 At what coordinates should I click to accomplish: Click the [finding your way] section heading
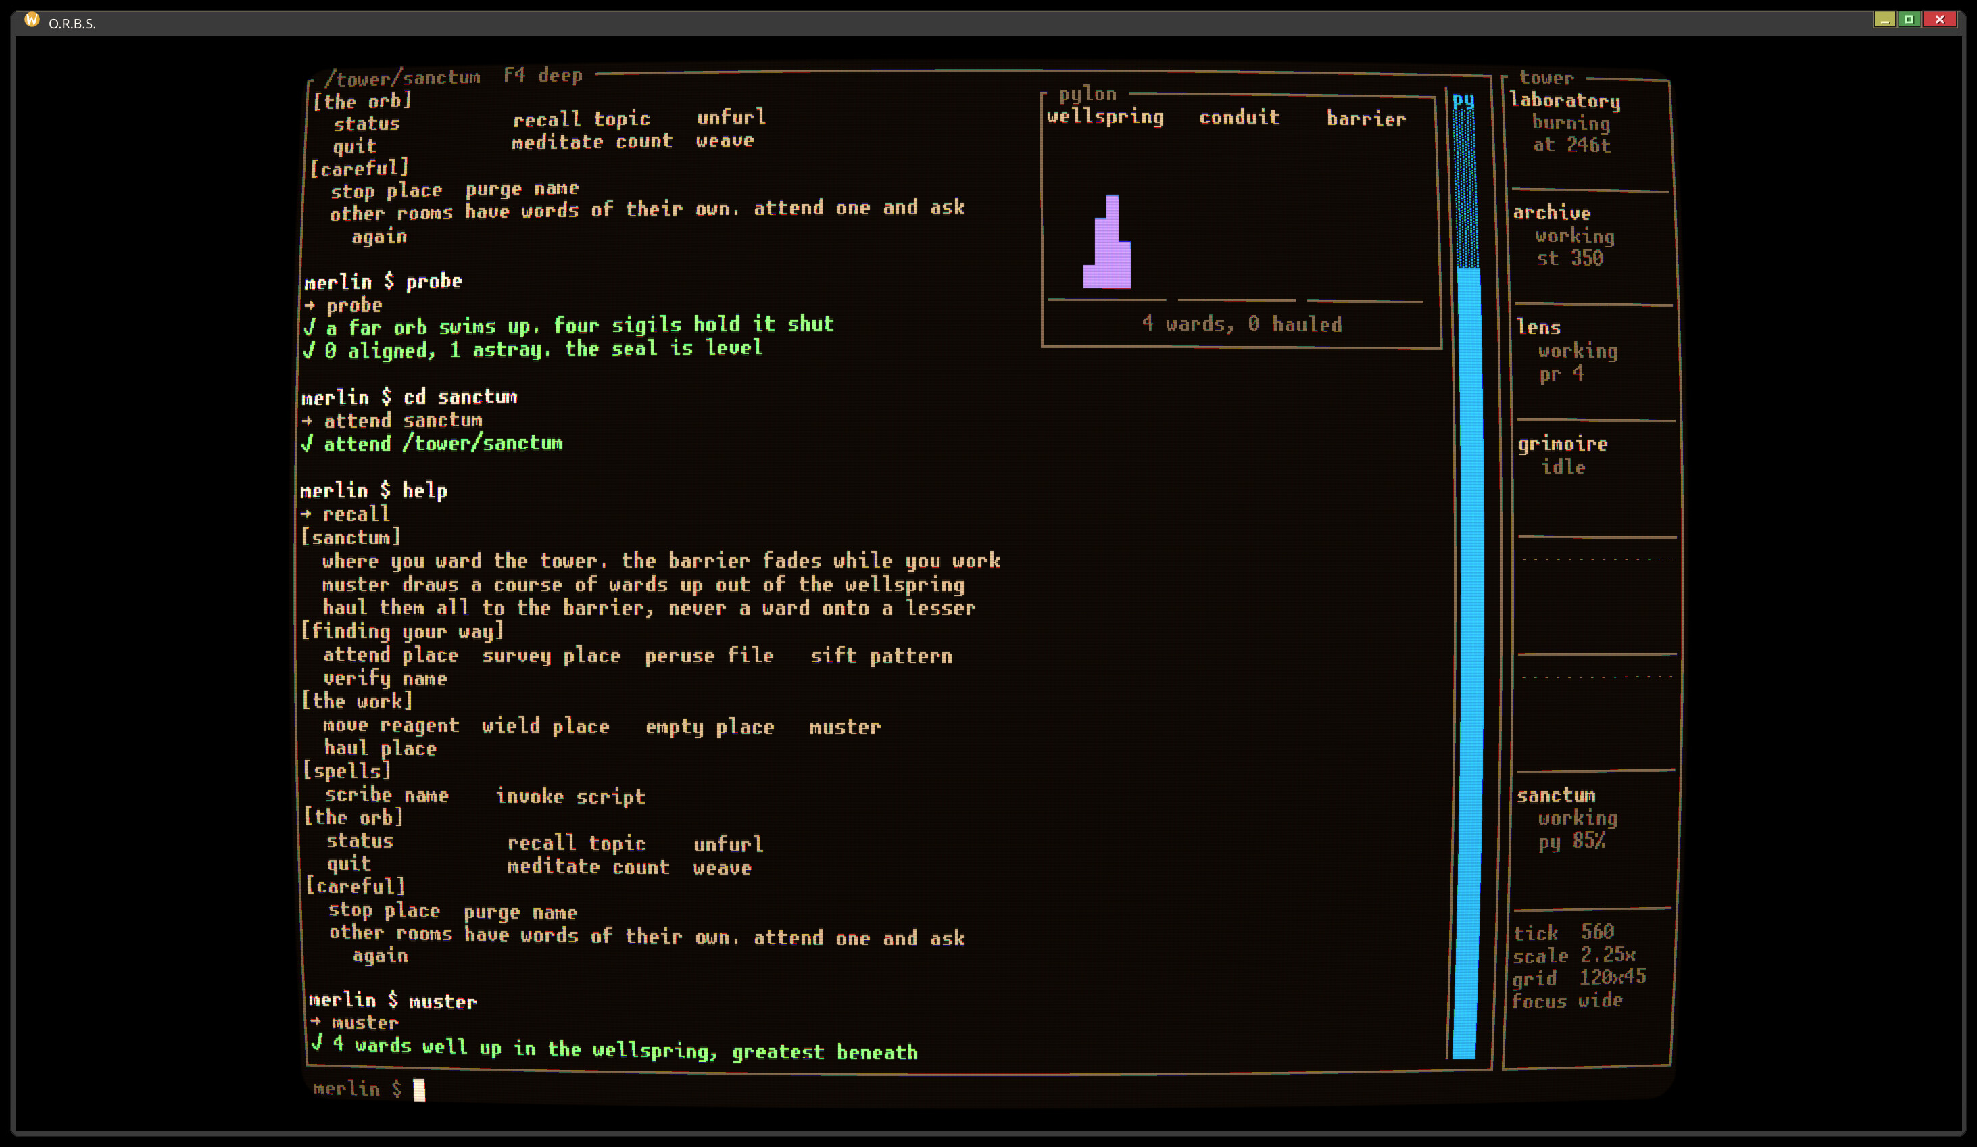tap(402, 631)
